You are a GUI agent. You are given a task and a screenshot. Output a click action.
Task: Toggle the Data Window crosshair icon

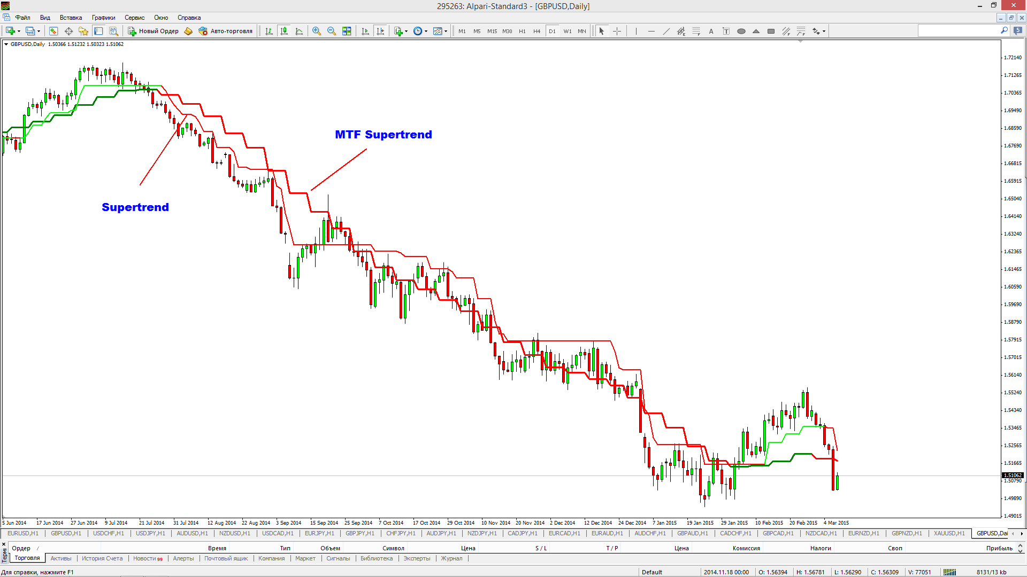(68, 31)
